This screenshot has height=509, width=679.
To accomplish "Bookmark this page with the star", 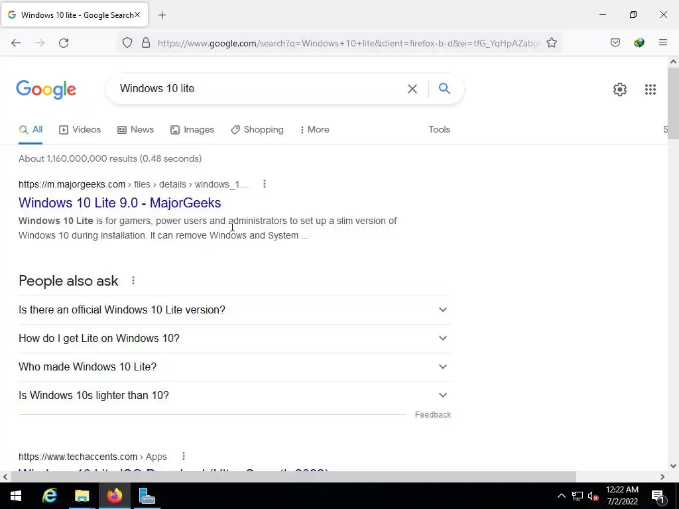I will pyautogui.click(x=551, y=43).
